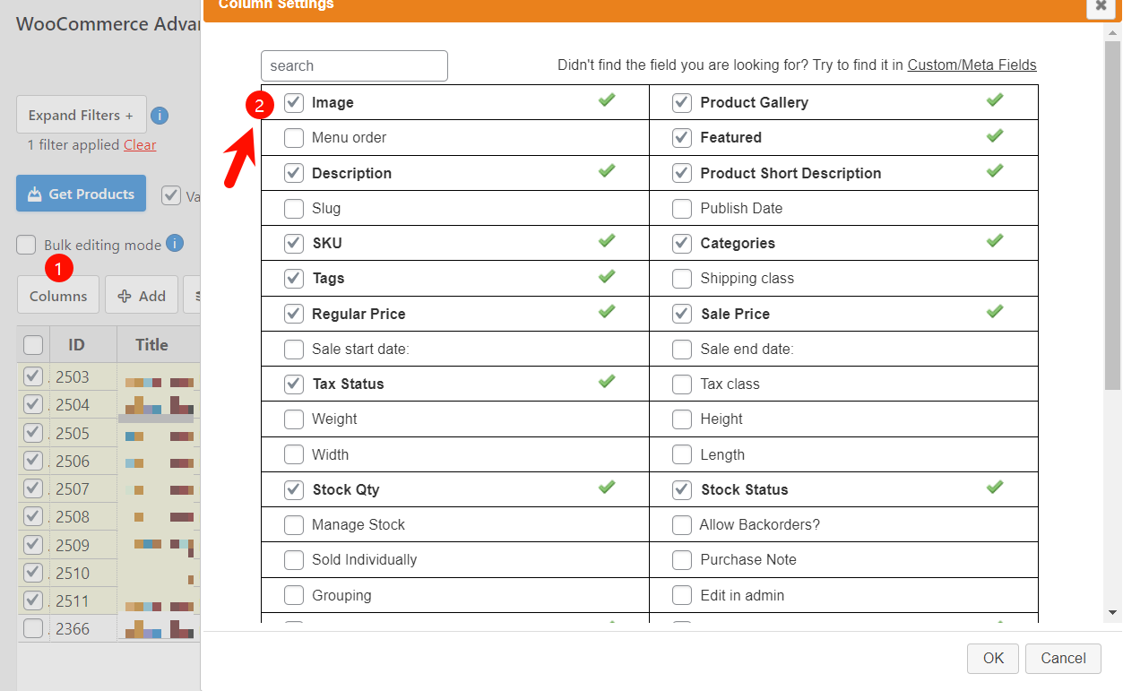Clear the applied filter
This screenshot has height=691, width=1123.
coord(140,145)
